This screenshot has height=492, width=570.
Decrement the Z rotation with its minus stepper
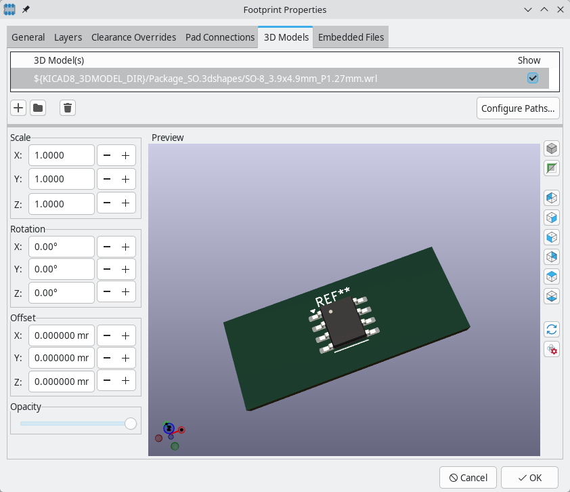click(106, 292)
